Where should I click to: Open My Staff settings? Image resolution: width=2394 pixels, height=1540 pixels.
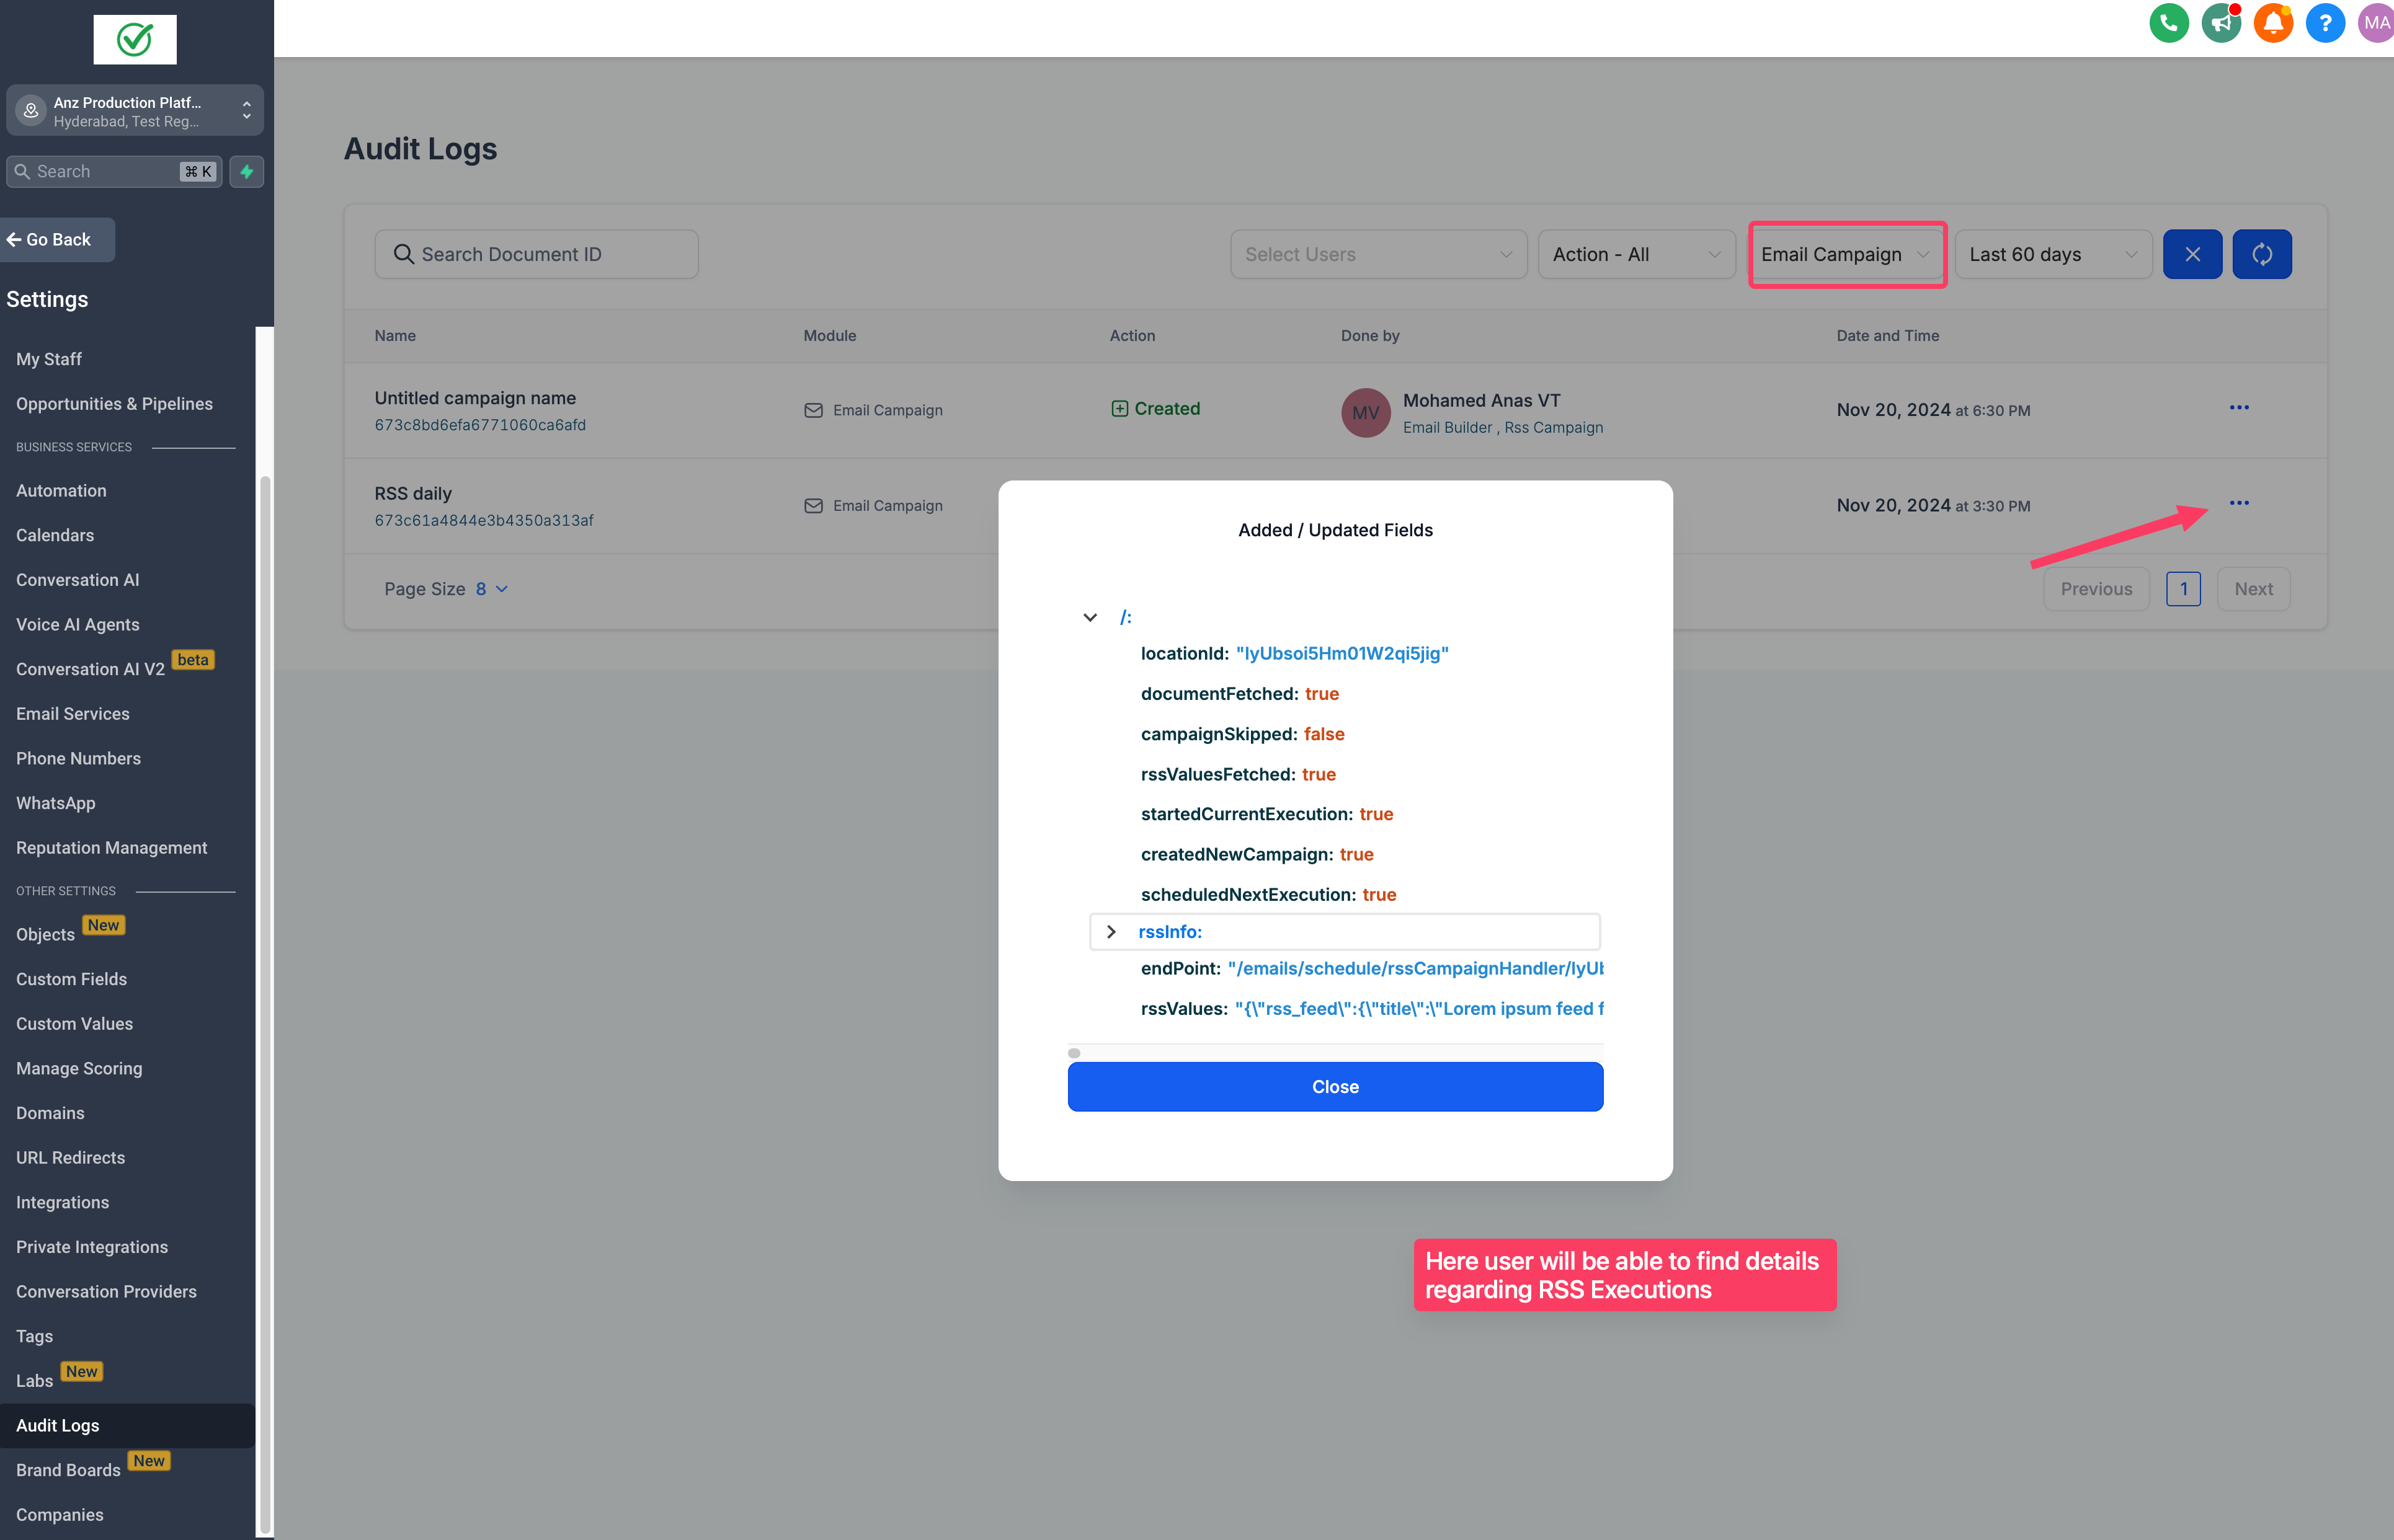tap(49, 359)
